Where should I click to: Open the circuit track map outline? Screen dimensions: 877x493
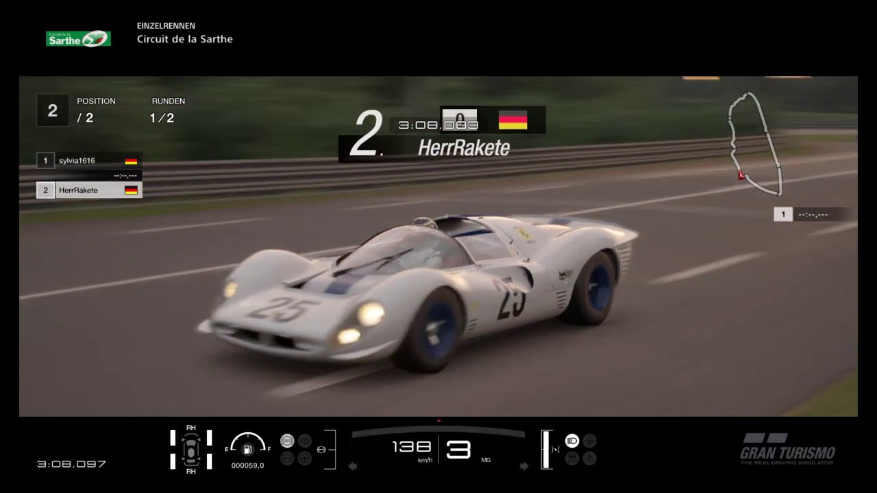(x=755, y=143)
